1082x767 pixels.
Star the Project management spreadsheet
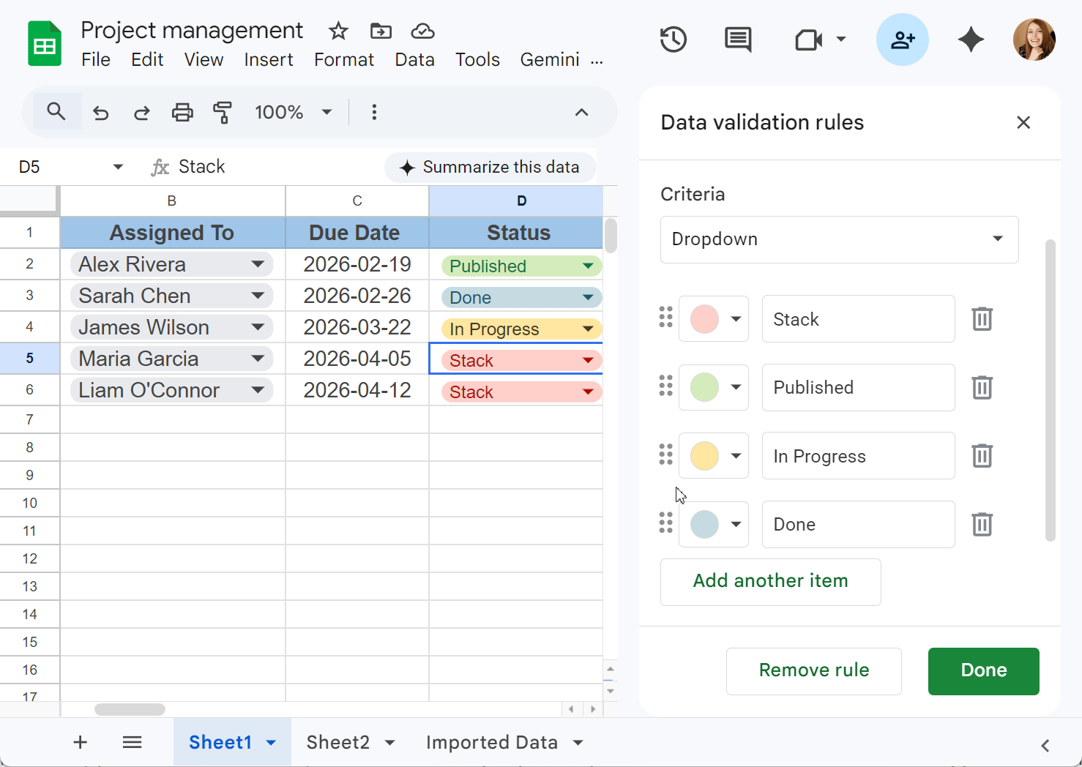337,31
